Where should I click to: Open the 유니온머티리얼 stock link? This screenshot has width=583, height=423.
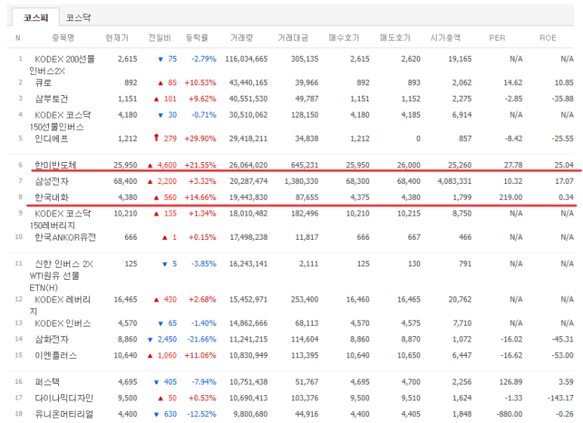coord(64,414)
